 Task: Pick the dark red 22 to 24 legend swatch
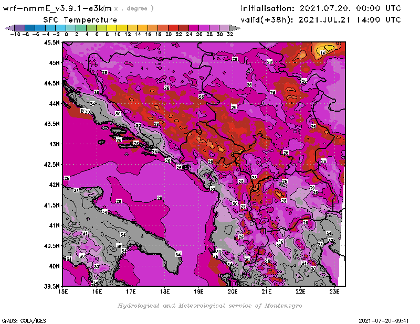(183, 28)
